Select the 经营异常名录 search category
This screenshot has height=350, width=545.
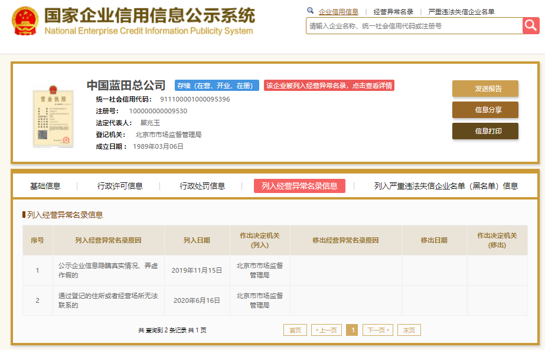point(393,12)
